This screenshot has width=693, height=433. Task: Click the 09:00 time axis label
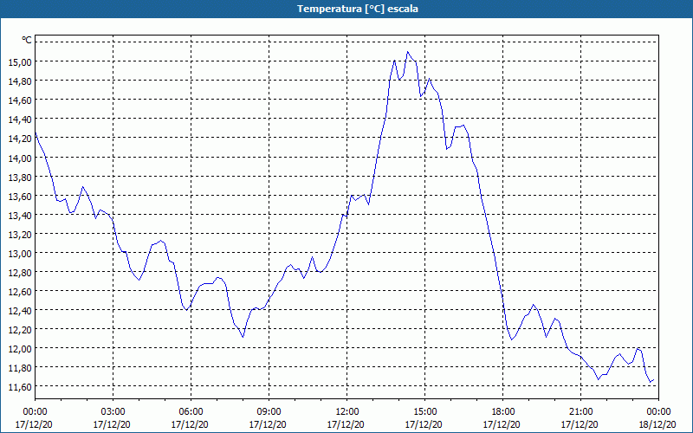coord(269,412)
